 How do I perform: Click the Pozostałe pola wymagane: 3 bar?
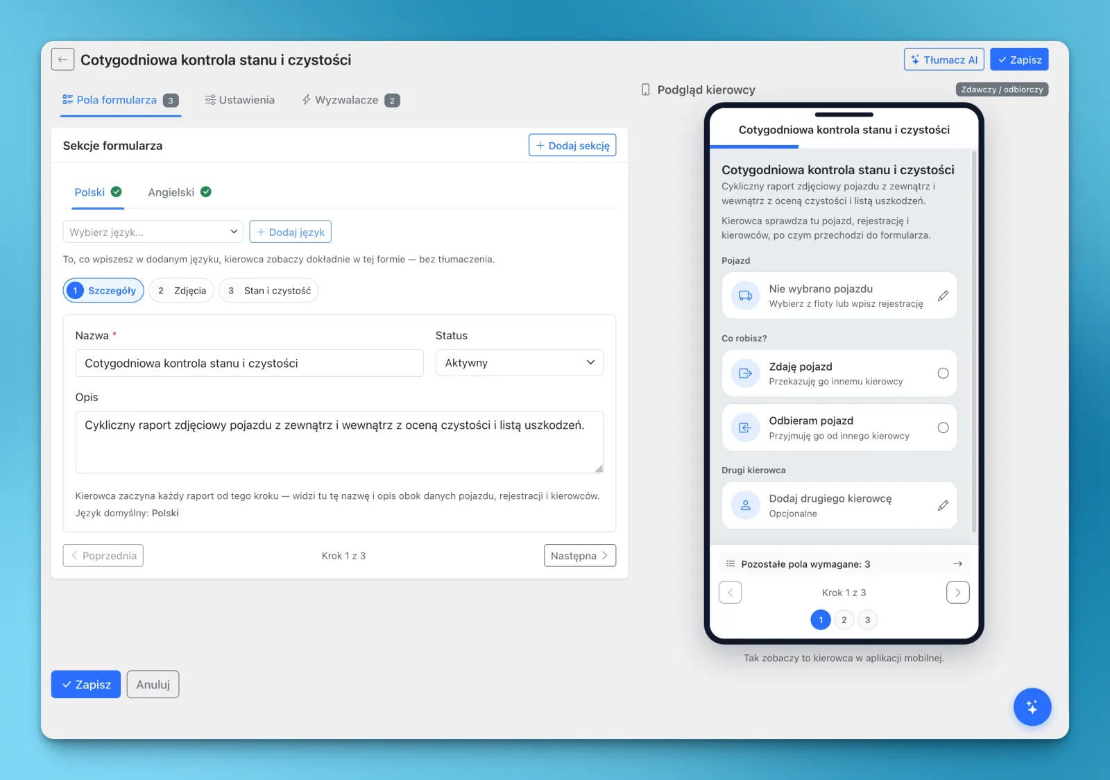(844, 564)
